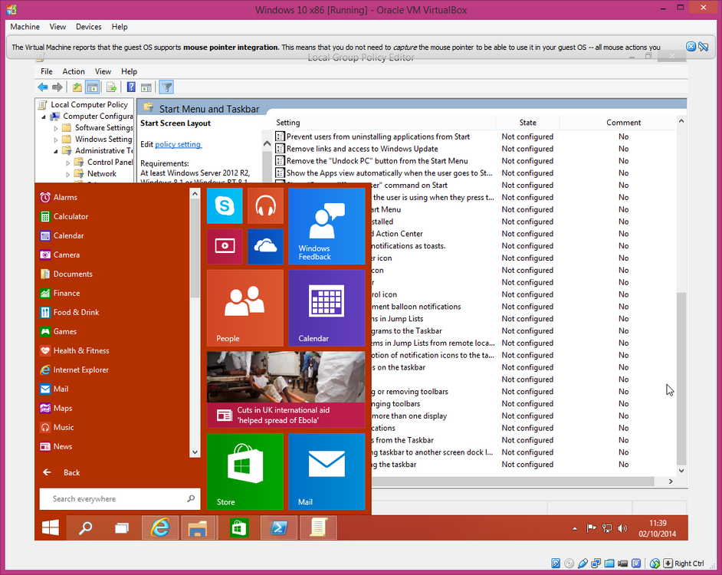Collapse the Administrative Templates tree node

click(56, 151)
